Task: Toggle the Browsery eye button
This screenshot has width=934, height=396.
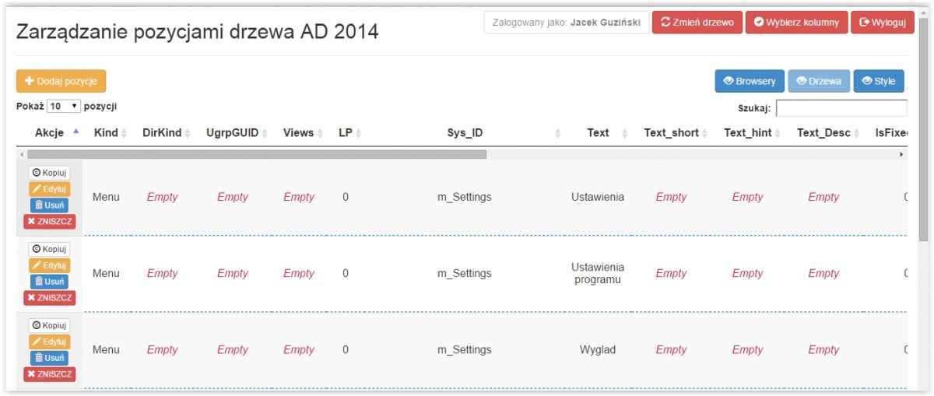Action: [750, 81]
